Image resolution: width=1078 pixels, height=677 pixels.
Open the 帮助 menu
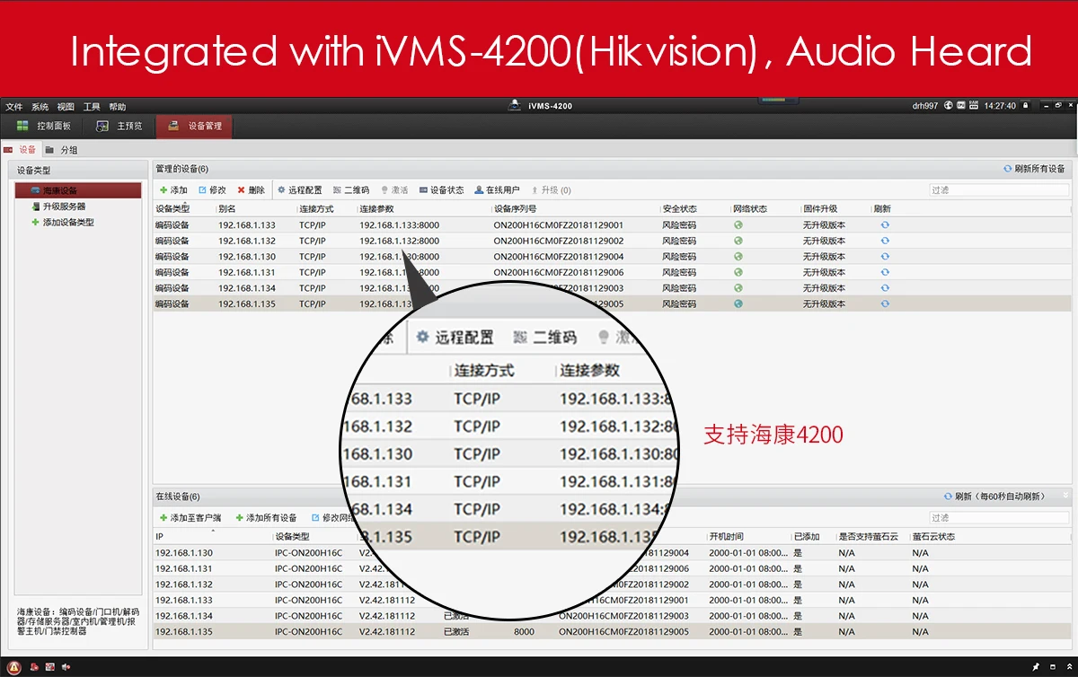pyautogui.click(x=118, y=107)
